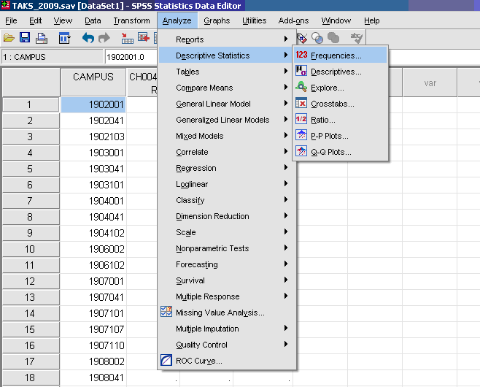Open the File menu
The height and width of the screenshot is (387, 480).
(x=12, y=20)
